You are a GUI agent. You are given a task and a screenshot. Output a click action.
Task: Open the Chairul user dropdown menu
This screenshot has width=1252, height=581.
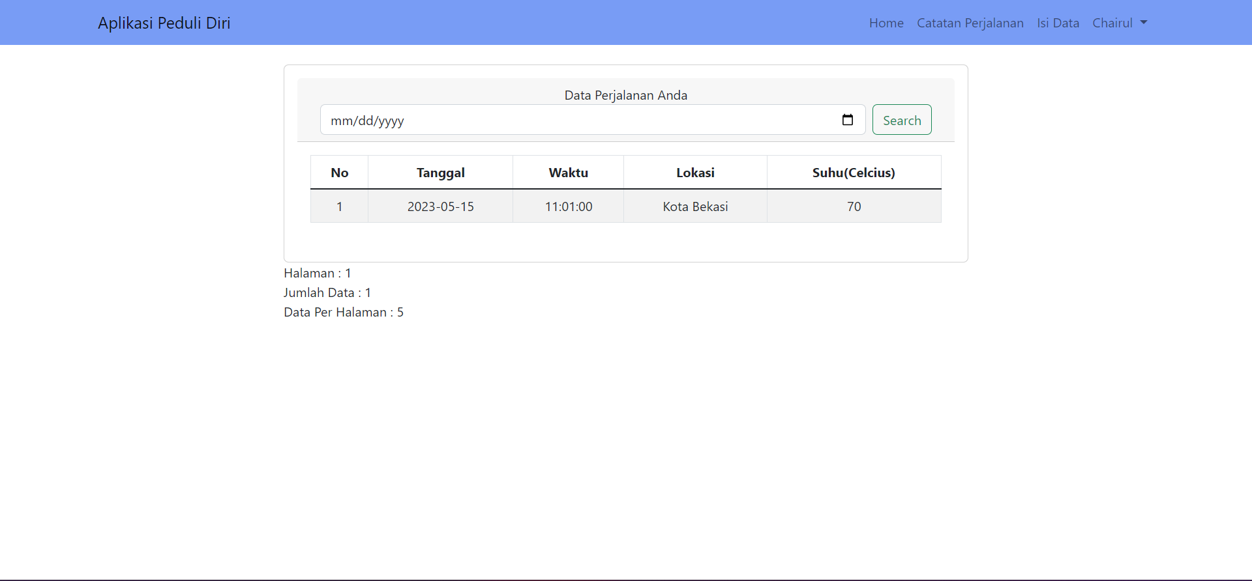point(1119,23)
